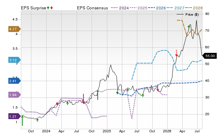Click the 4.5 EPS axis label
The width and height of the screenshot is (223, 133).
(x=15, y=19)
